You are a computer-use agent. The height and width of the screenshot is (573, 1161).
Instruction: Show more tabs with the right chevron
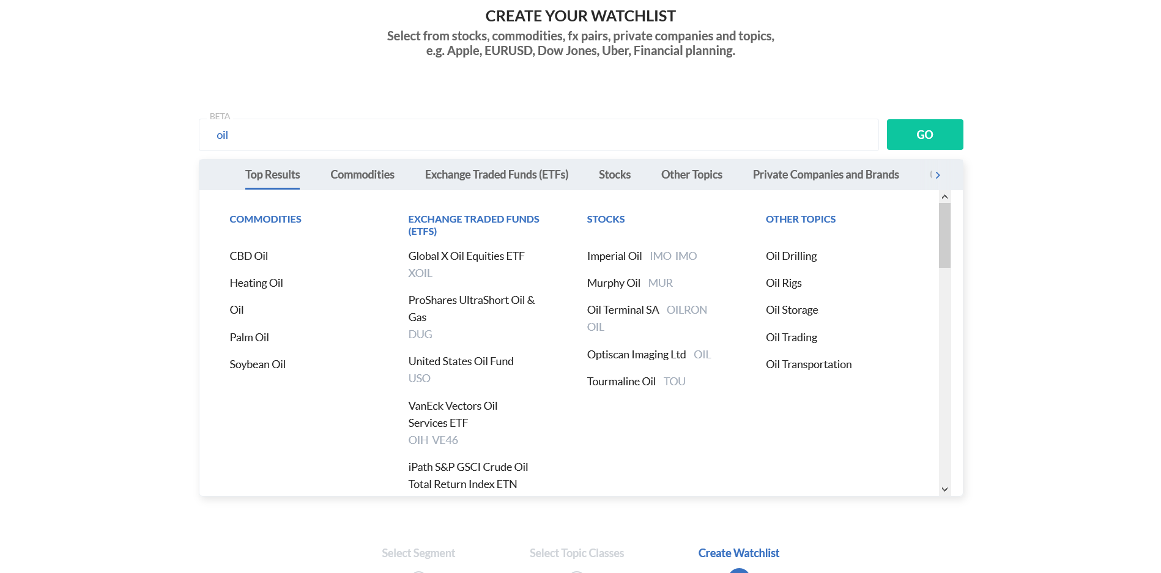pos(938,175)
